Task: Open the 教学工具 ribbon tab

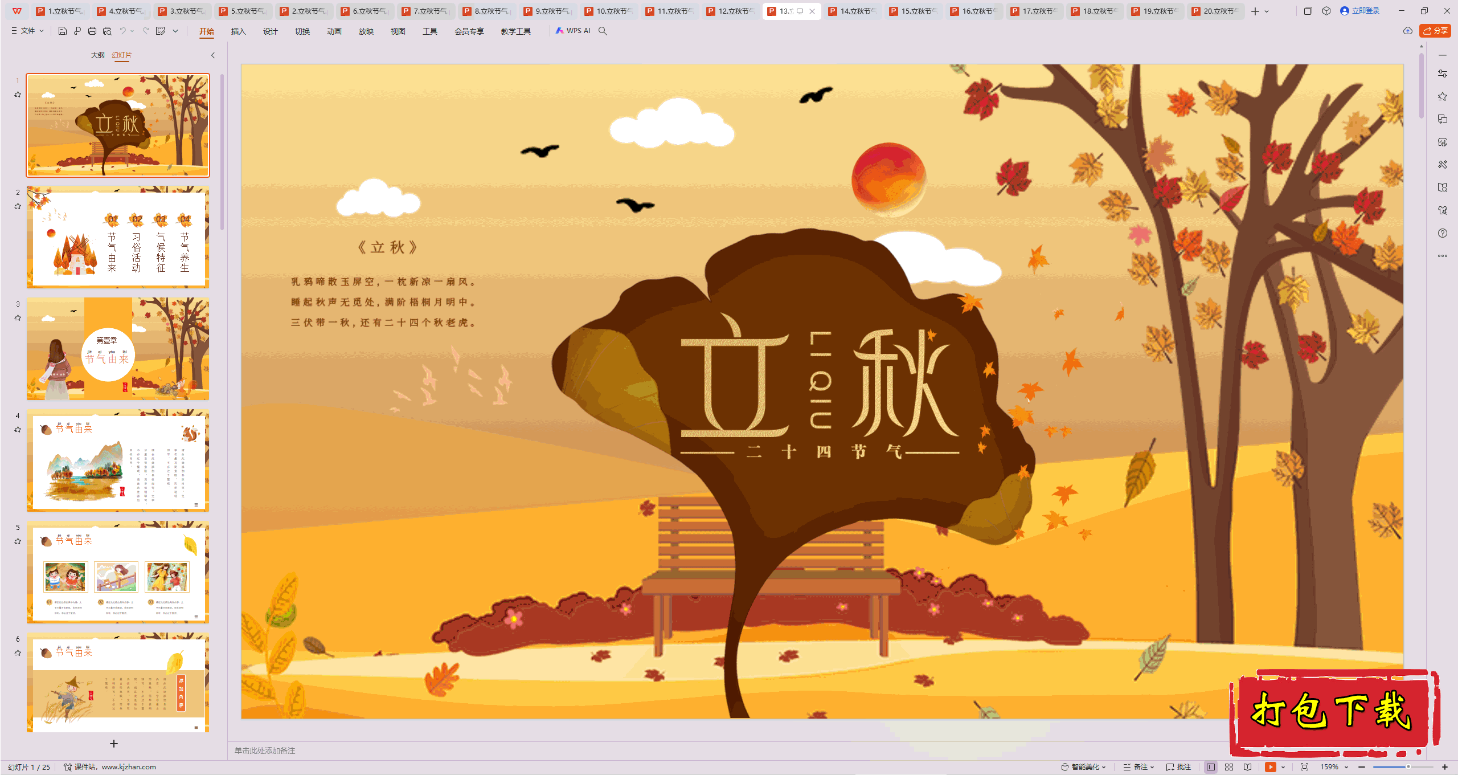Action: 516,31
